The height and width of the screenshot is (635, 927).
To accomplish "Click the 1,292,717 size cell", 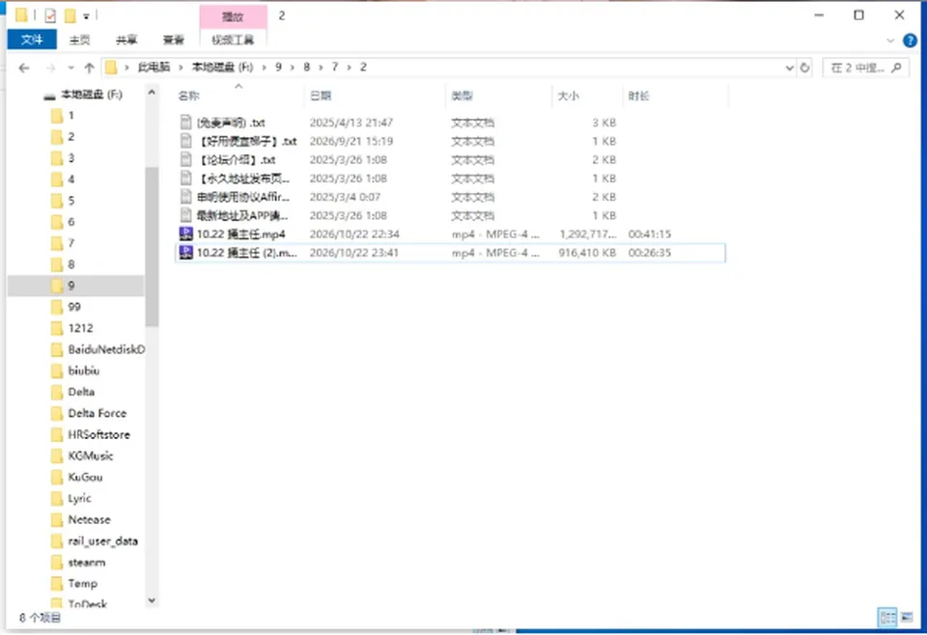I will pyautogui.click(x=588, y=234).
